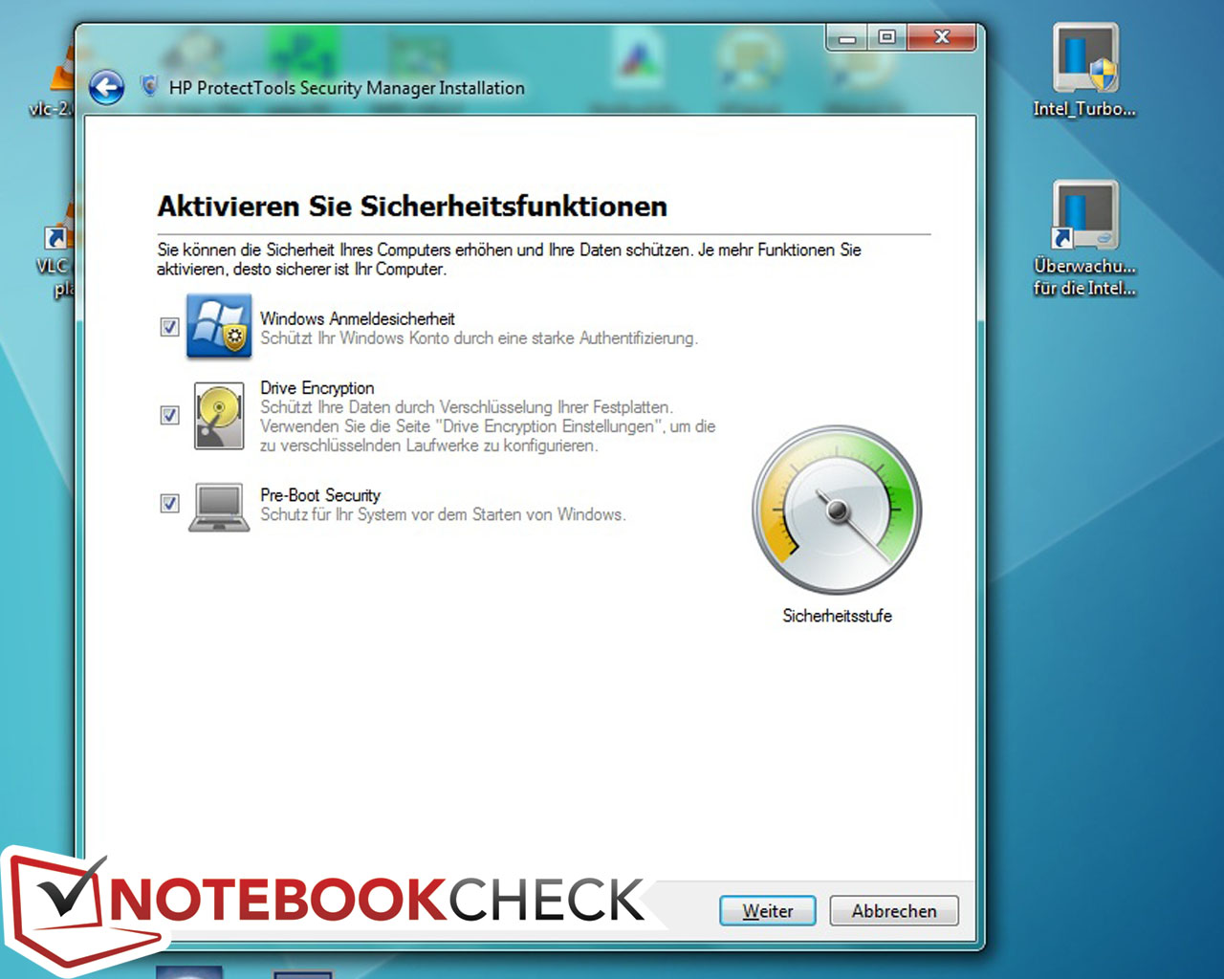Maximize the ProtectTools installation window
The height and width of the screenshot is (979, 1224).
pyautogui.click(x=887, y=38)
